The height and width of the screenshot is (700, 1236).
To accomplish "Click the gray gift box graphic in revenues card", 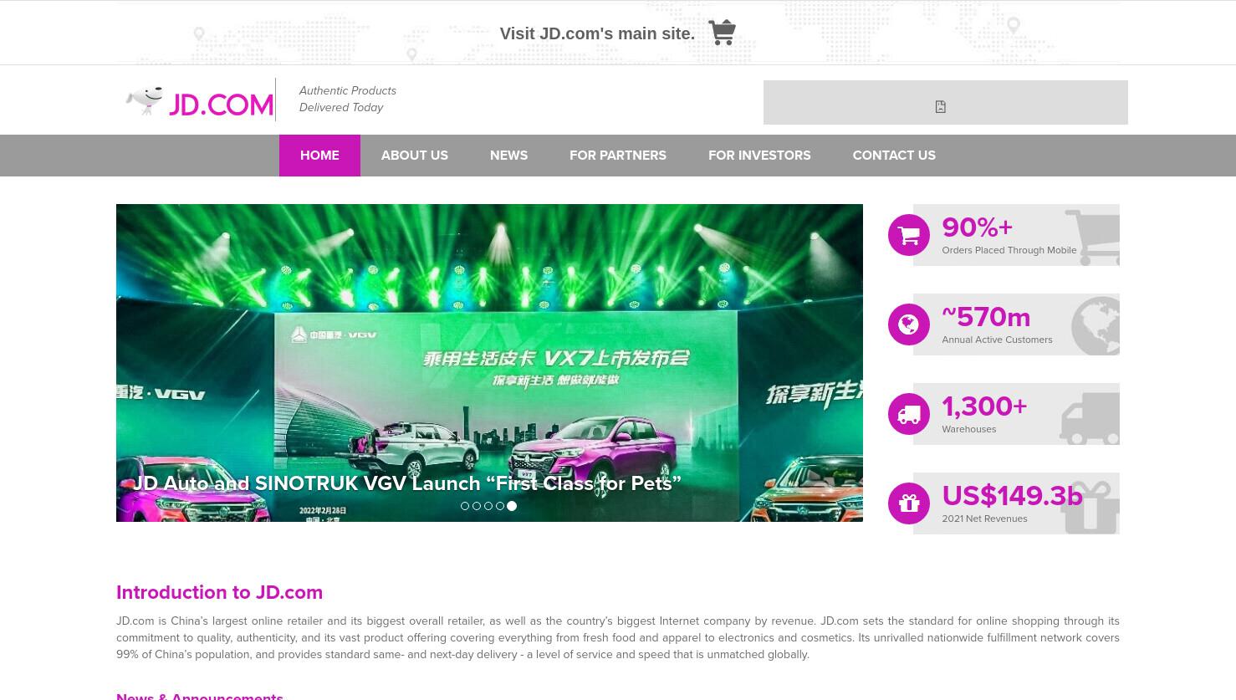I will (1090, 507).
